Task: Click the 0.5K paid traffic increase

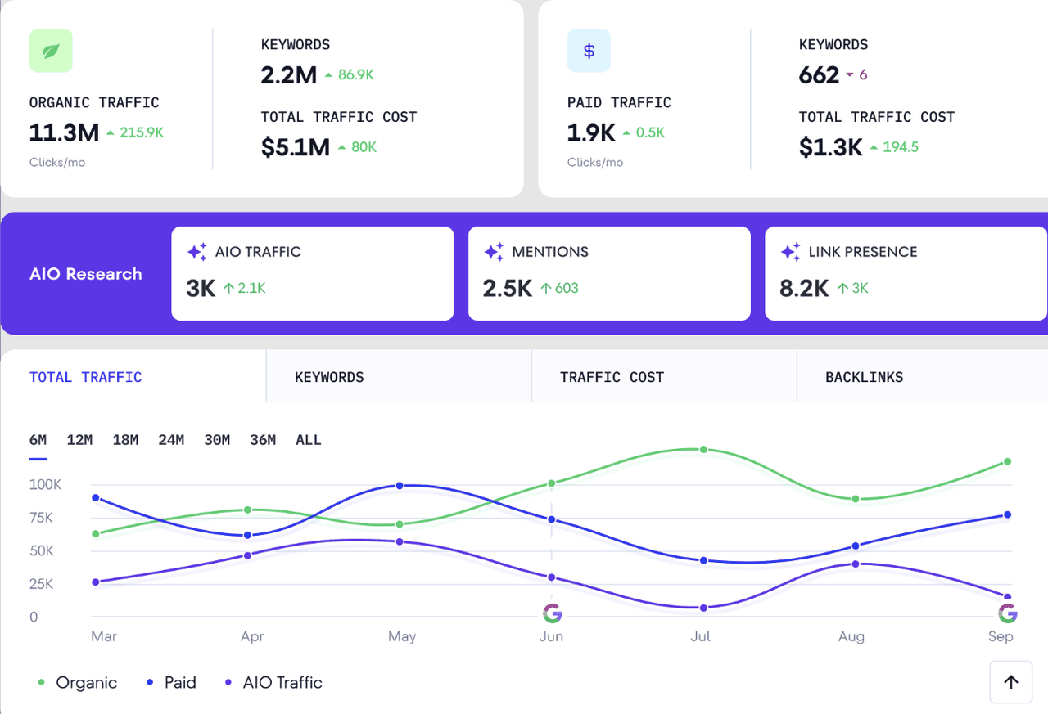Action: pyautogui.click(x=644, y=132)
